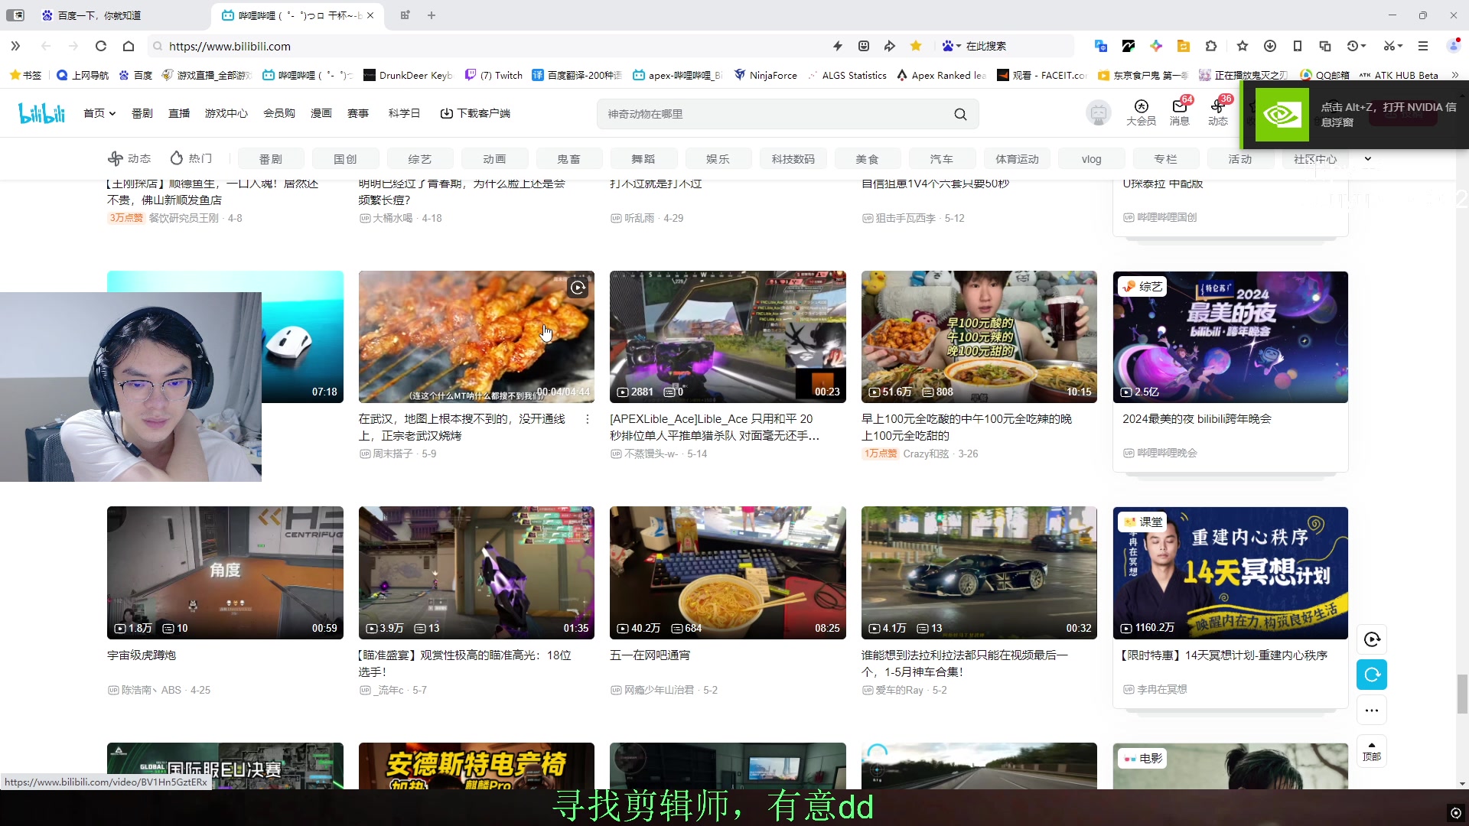Screen dimensions: 1469x826
Task: Click the lightning speed-mode icon in address bar
Action: click(838, 46)
